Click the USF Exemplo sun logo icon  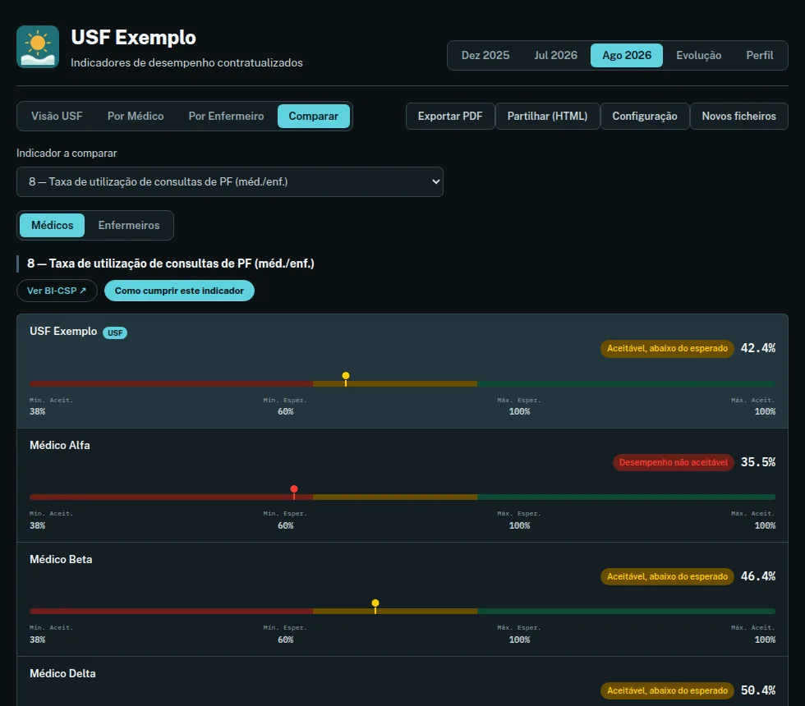pos(38,47)
